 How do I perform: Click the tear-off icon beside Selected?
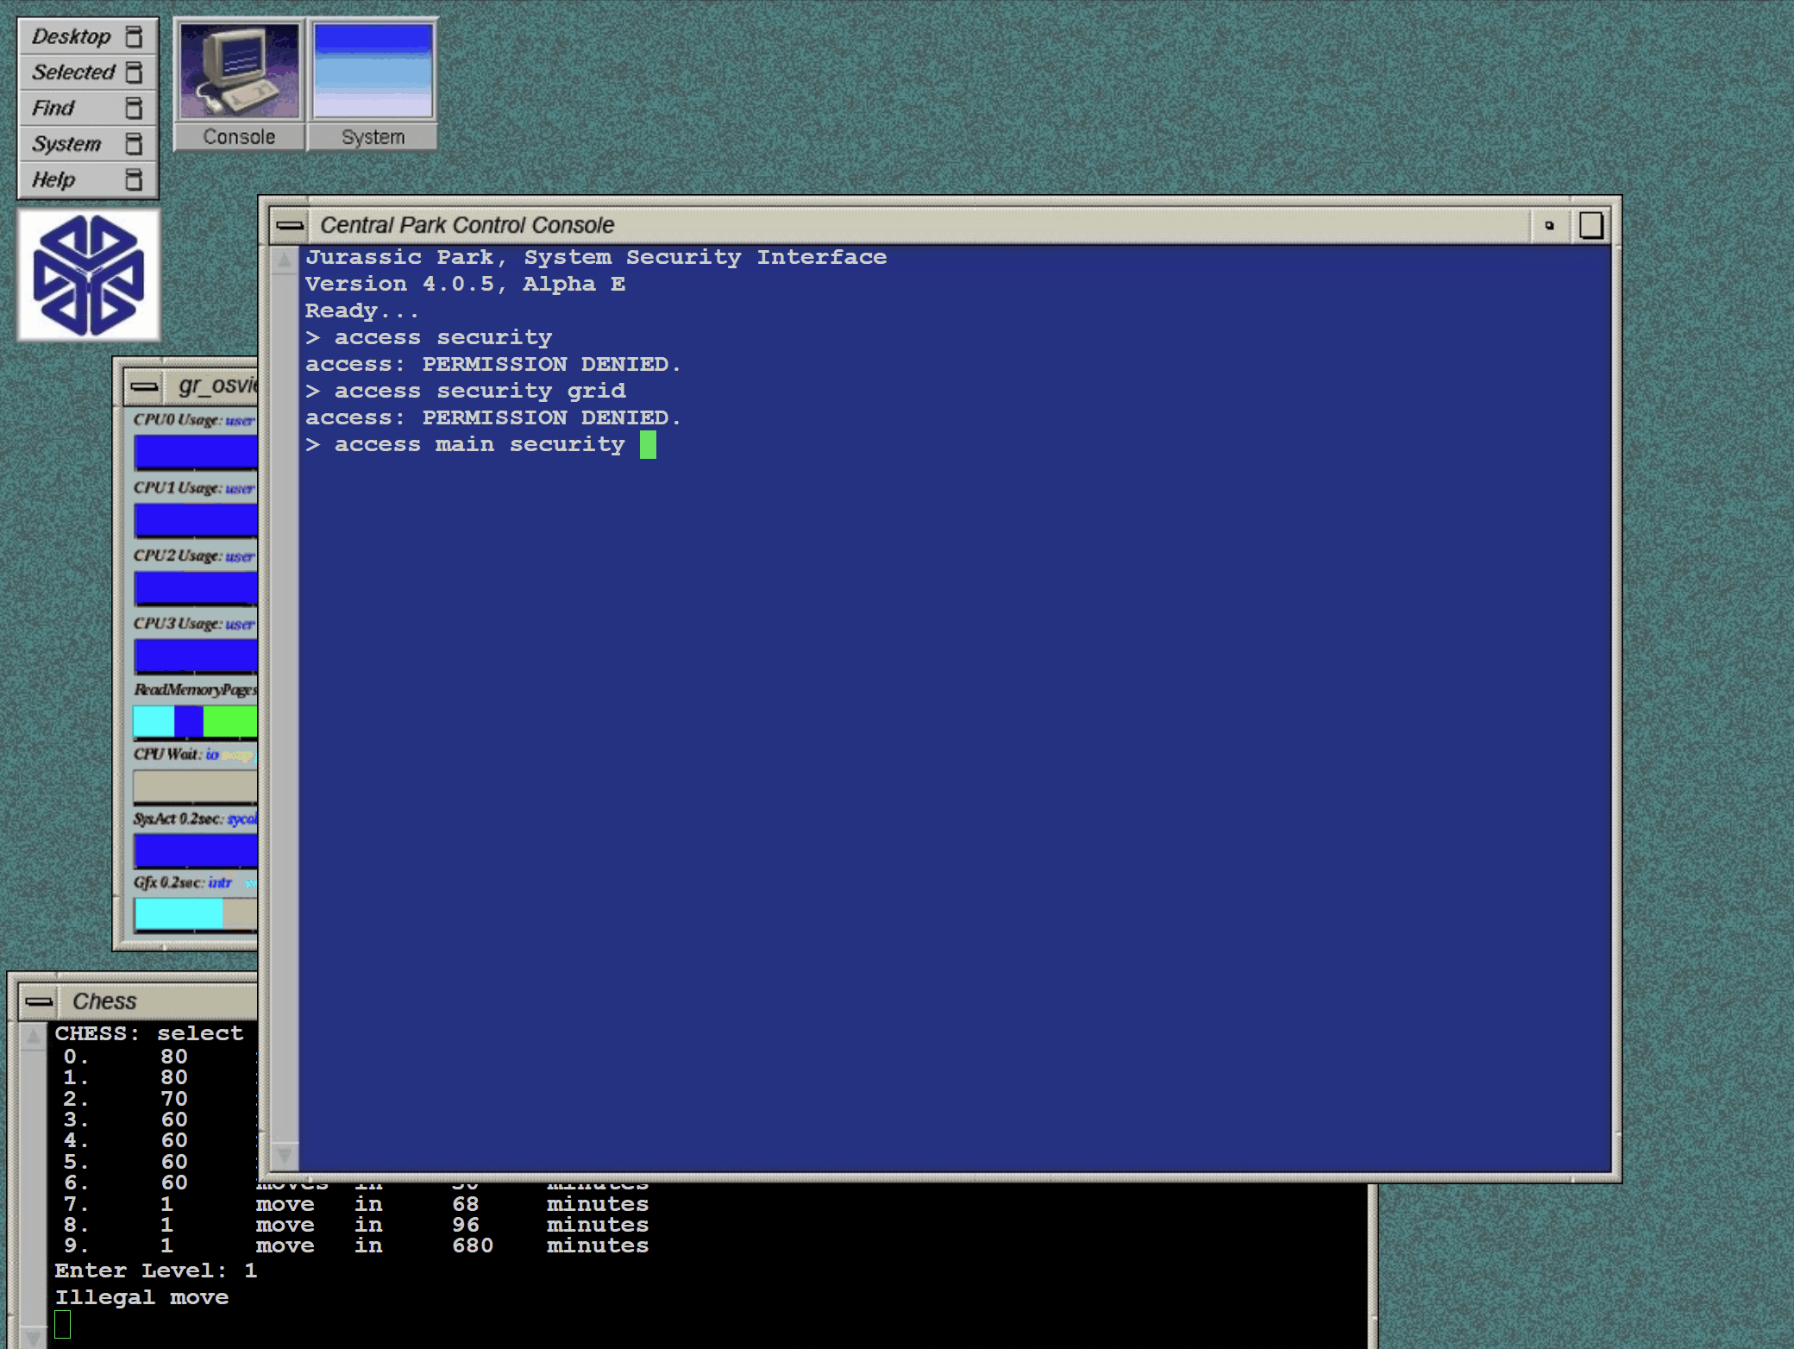click(x=134, y=72)
